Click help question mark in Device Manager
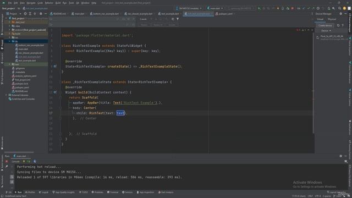This screenshot has width=352, height=198. pyautogui.click(x=343, y=25)
